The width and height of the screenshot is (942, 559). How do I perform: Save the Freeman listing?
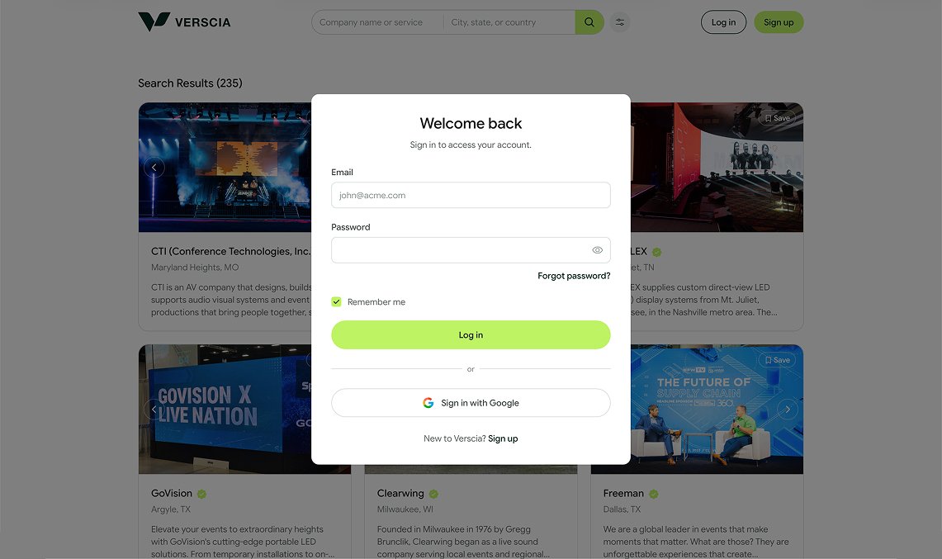[778, 360]
